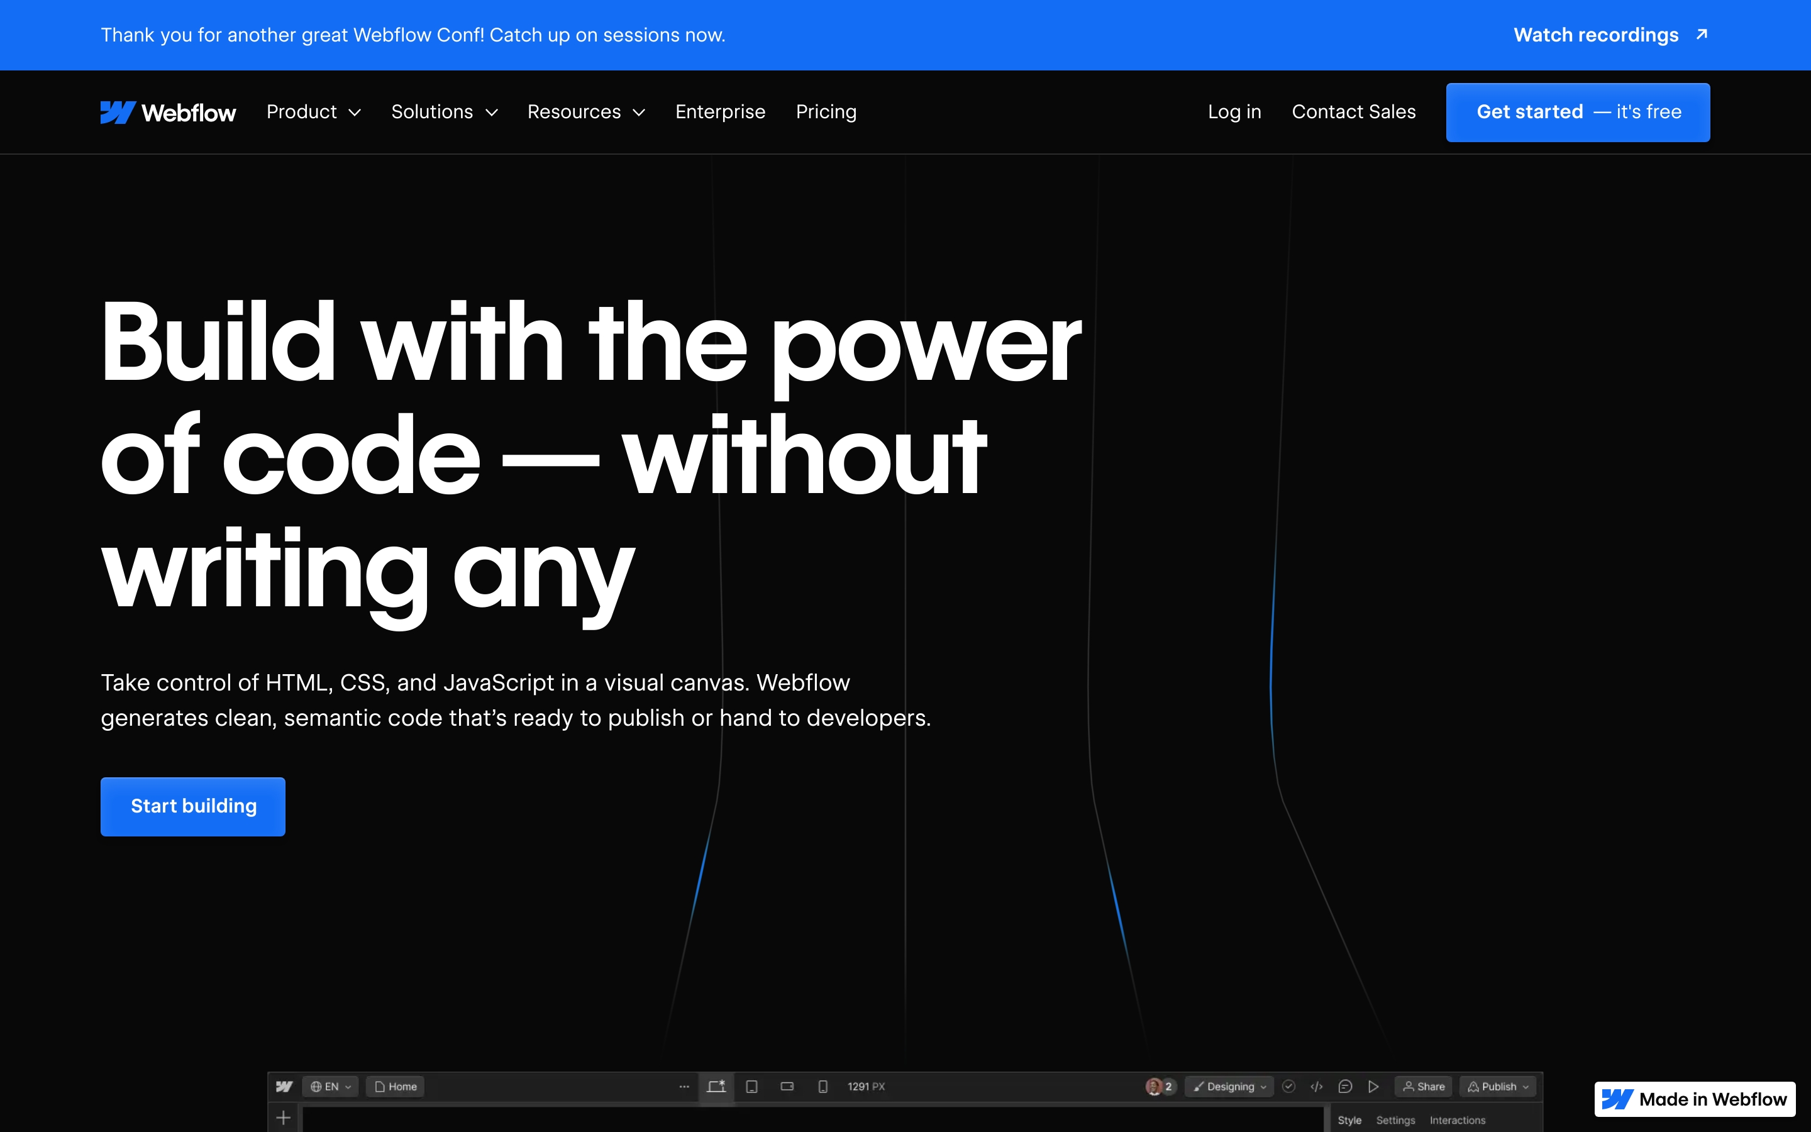This screenshot has width=1811, height=1132.
Task: Click the Start building button
Action: coord(193,806)
